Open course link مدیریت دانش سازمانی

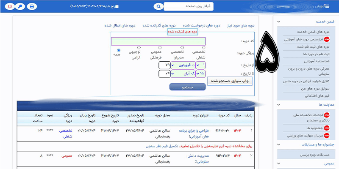[198, 158]
